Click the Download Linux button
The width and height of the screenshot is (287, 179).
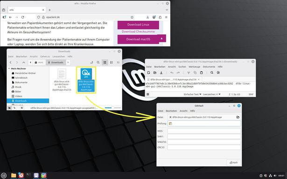point(138,25)
